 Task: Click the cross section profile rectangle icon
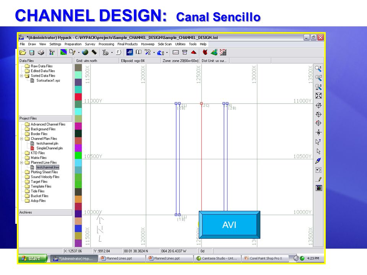tap(175, 52)
